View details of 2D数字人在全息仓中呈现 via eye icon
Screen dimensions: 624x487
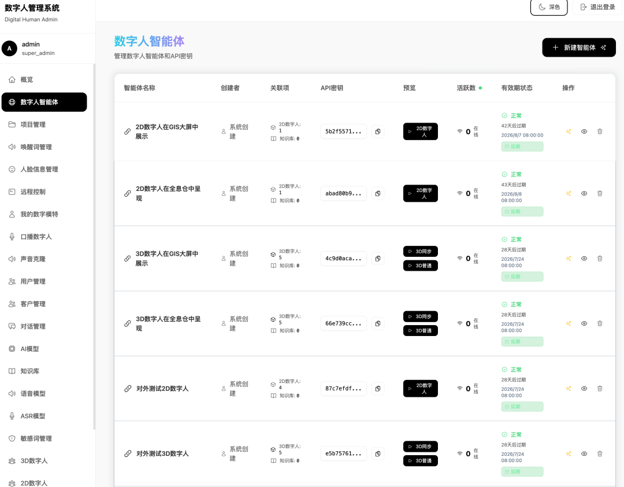coord(584,194)
